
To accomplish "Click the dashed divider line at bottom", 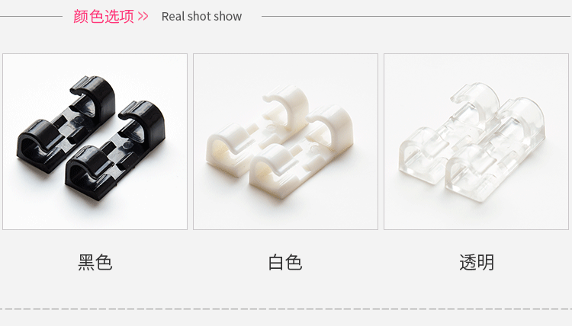I will (x=286, y=309).
